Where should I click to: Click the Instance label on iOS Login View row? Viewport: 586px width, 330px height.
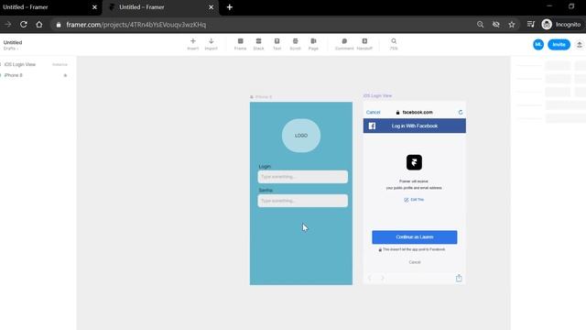60,64
